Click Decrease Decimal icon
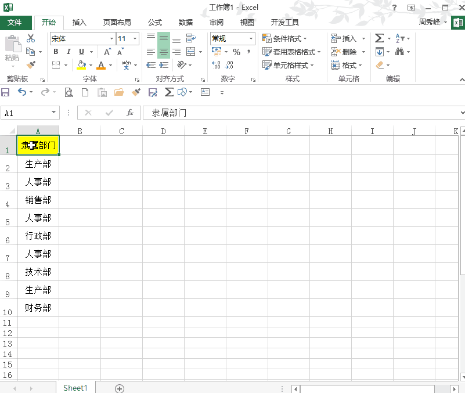This screenshot has width=465, height=393. pos(229,64)
